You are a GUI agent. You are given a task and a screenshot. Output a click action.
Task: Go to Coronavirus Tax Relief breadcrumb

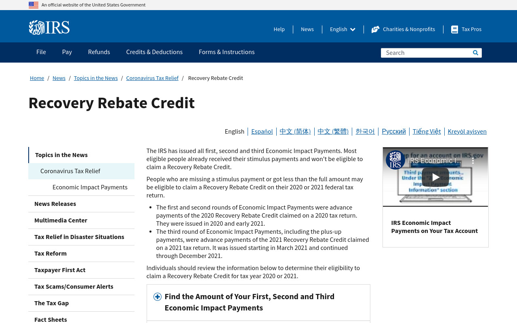tap(152, 78)
